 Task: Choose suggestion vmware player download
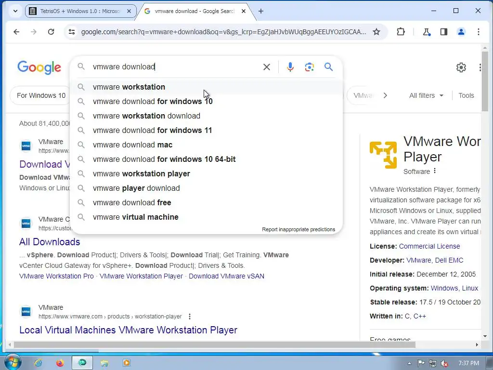point(206,188)
